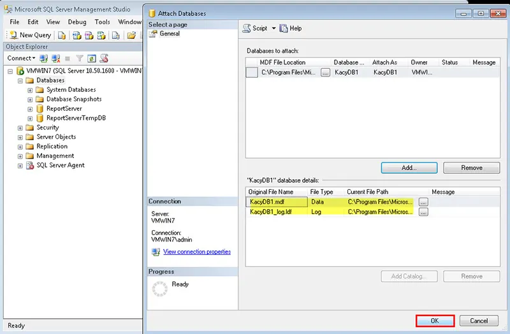Screen dimensions: 510x334
Task: Expand the Security folder
Action: 20,128
